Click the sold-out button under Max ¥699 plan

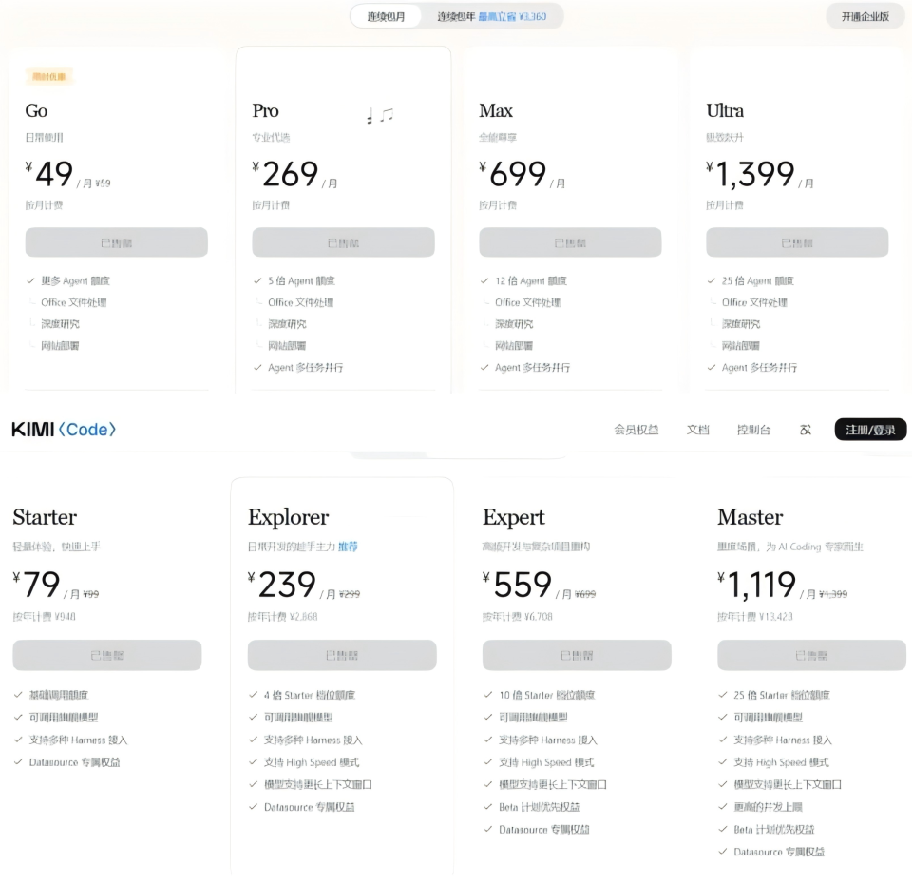(x=570, y=242)
